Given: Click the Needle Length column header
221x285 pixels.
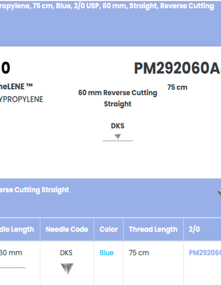Looking at the screenshot, I should (x=17, y=229).
